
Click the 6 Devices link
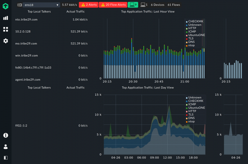(x=158, y=5)
